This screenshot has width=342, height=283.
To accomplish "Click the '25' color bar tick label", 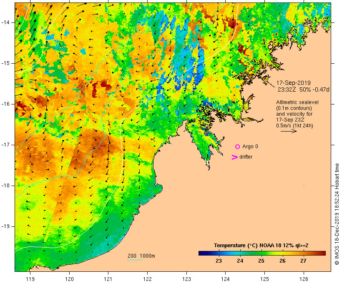I will (261, 261).
